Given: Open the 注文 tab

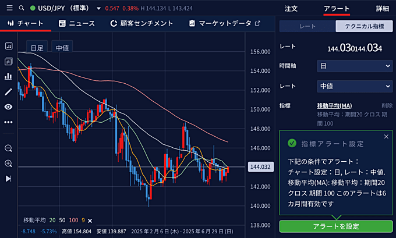Looking at the screenshot, I should point(291,9).
